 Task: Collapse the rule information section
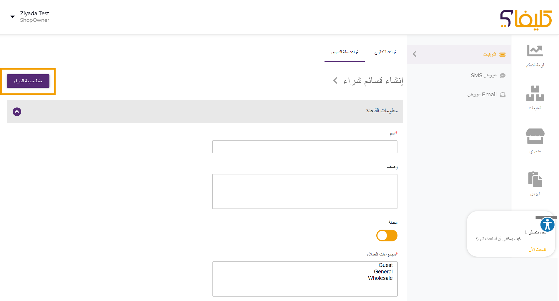pos(17,112)
